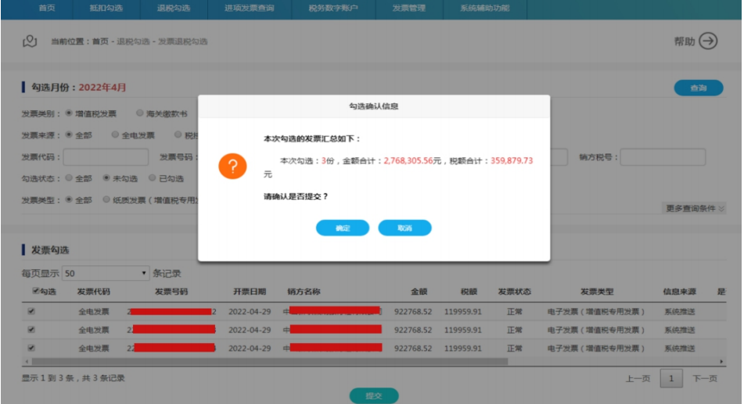Click the 税额 column header

469,291
